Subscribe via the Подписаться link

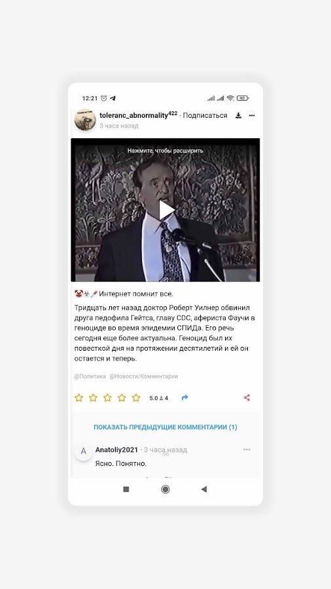click(205, 116)
